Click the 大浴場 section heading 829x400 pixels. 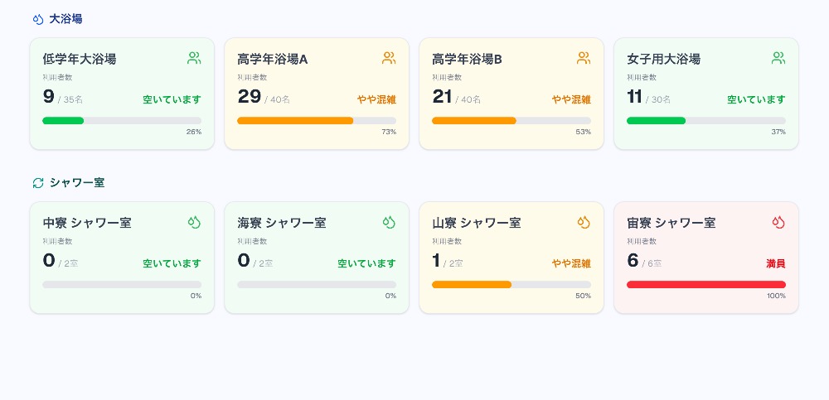pos(65,19)
